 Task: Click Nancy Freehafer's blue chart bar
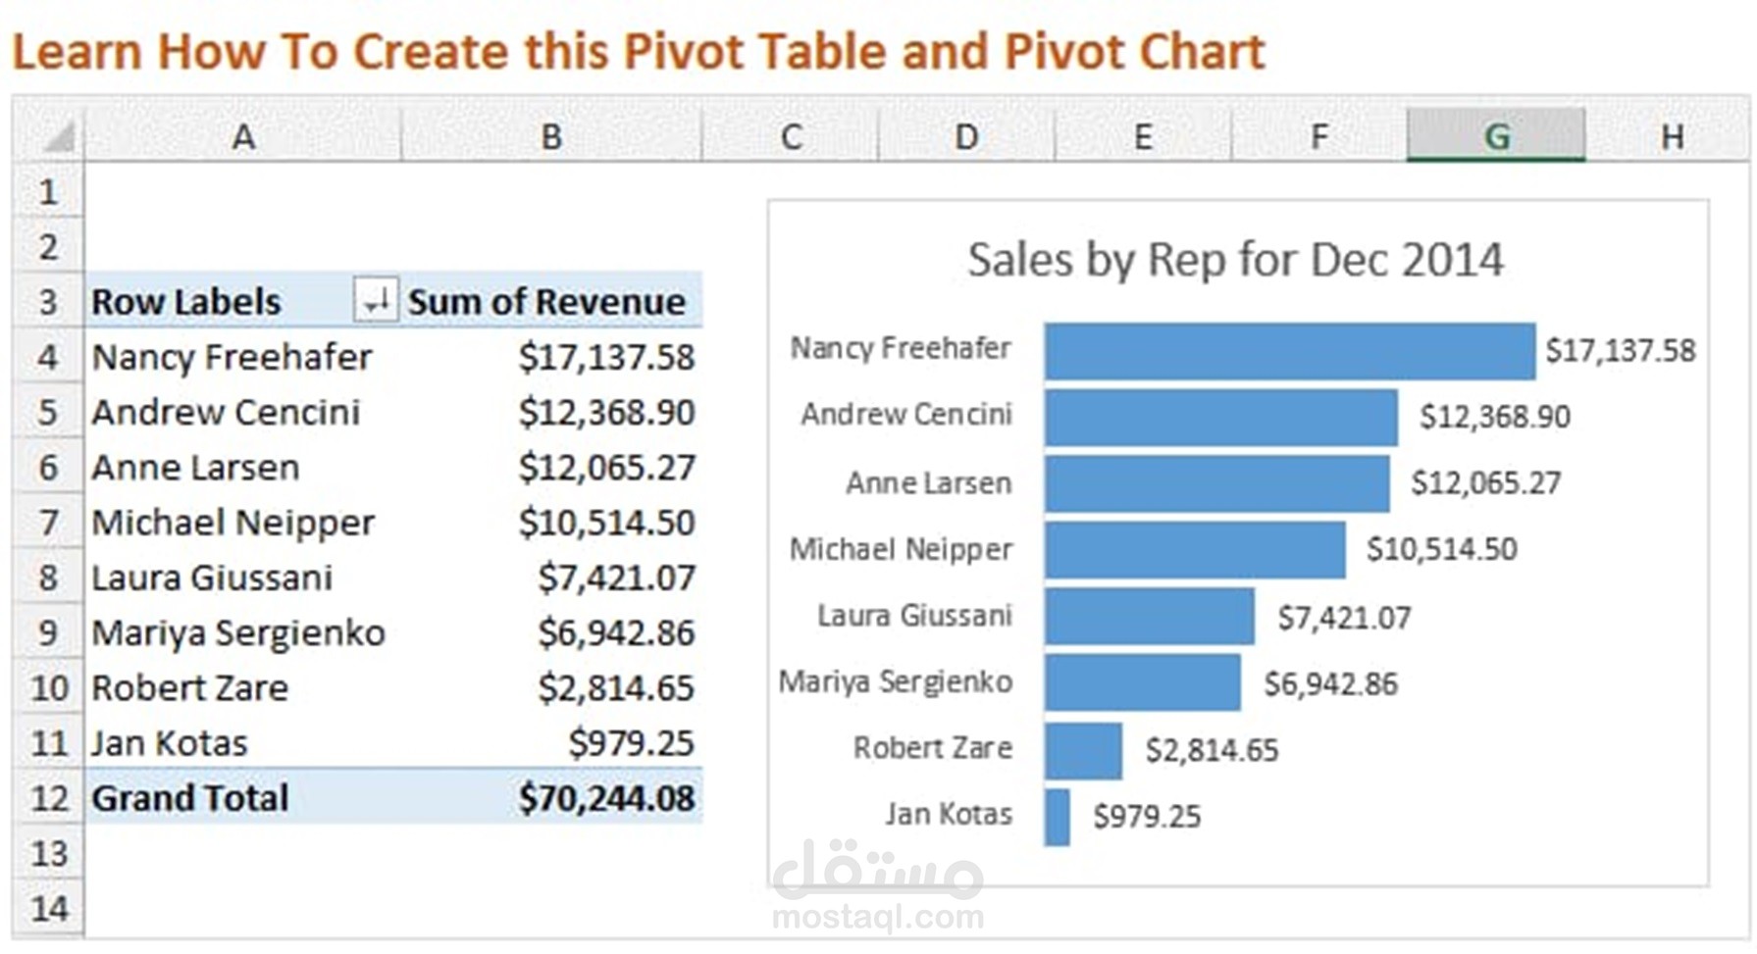1289,351
